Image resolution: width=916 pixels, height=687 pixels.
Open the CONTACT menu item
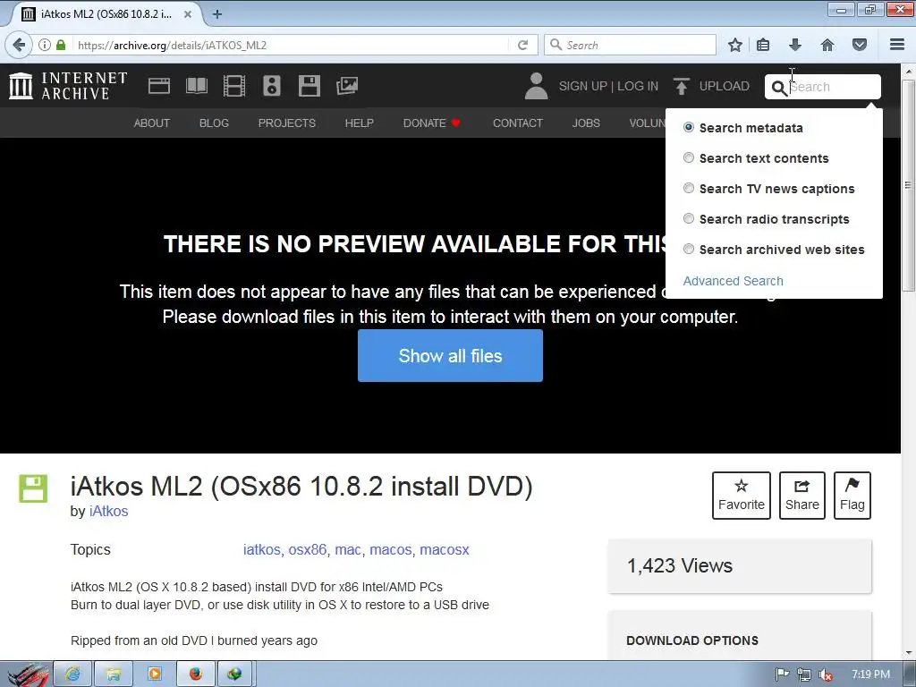pyautogui.click(x=518, y=123)
